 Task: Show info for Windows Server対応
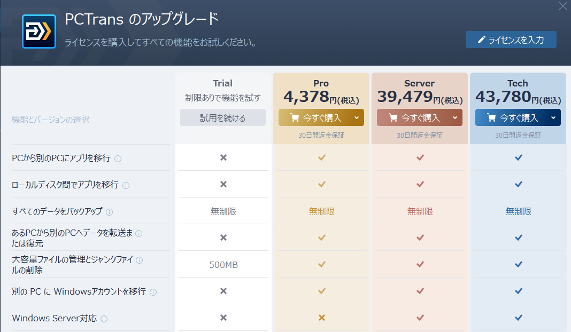click(x=104, y=319)
